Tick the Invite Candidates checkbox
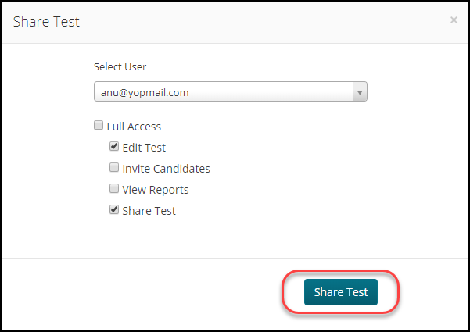Viewport: 470px width, 332px height. pos(114,167)
